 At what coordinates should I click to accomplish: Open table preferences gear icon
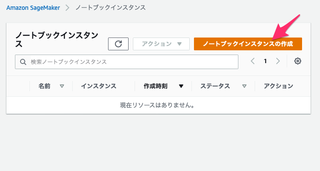(297, 61)
